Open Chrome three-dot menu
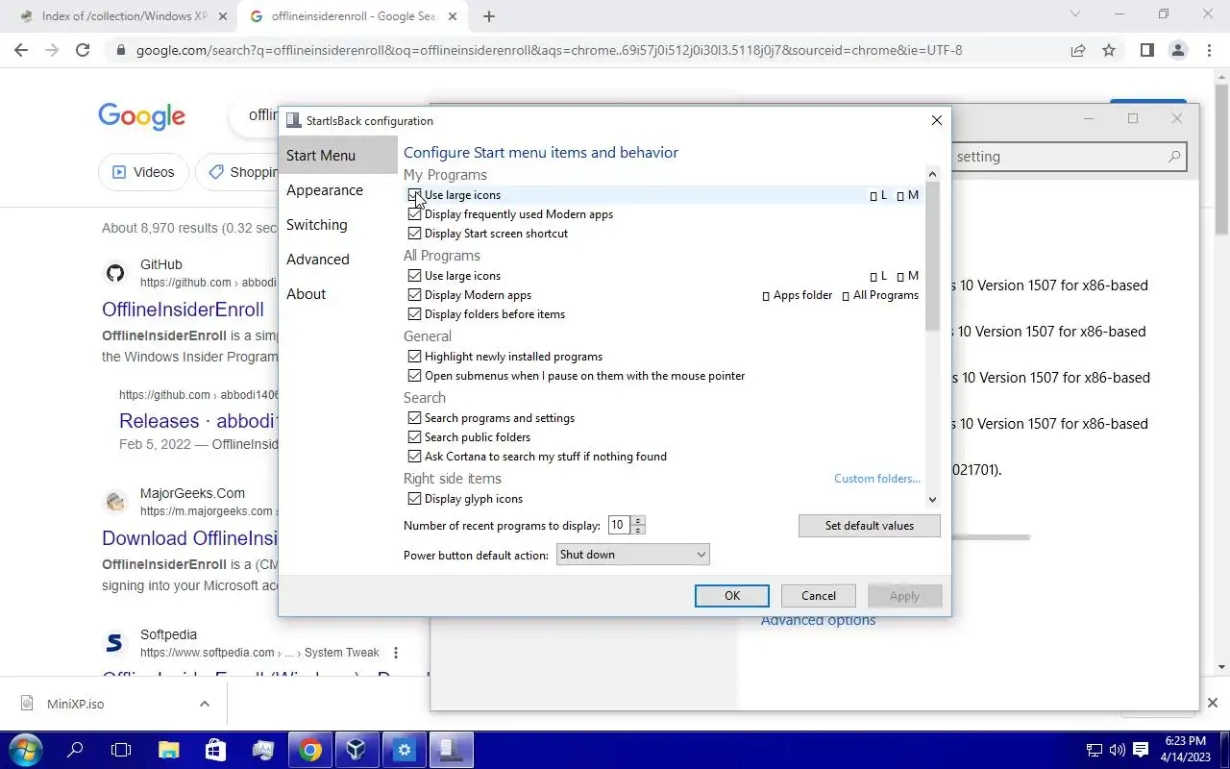The width and height of the screenshot is (1230, 769). point(1209,50)
